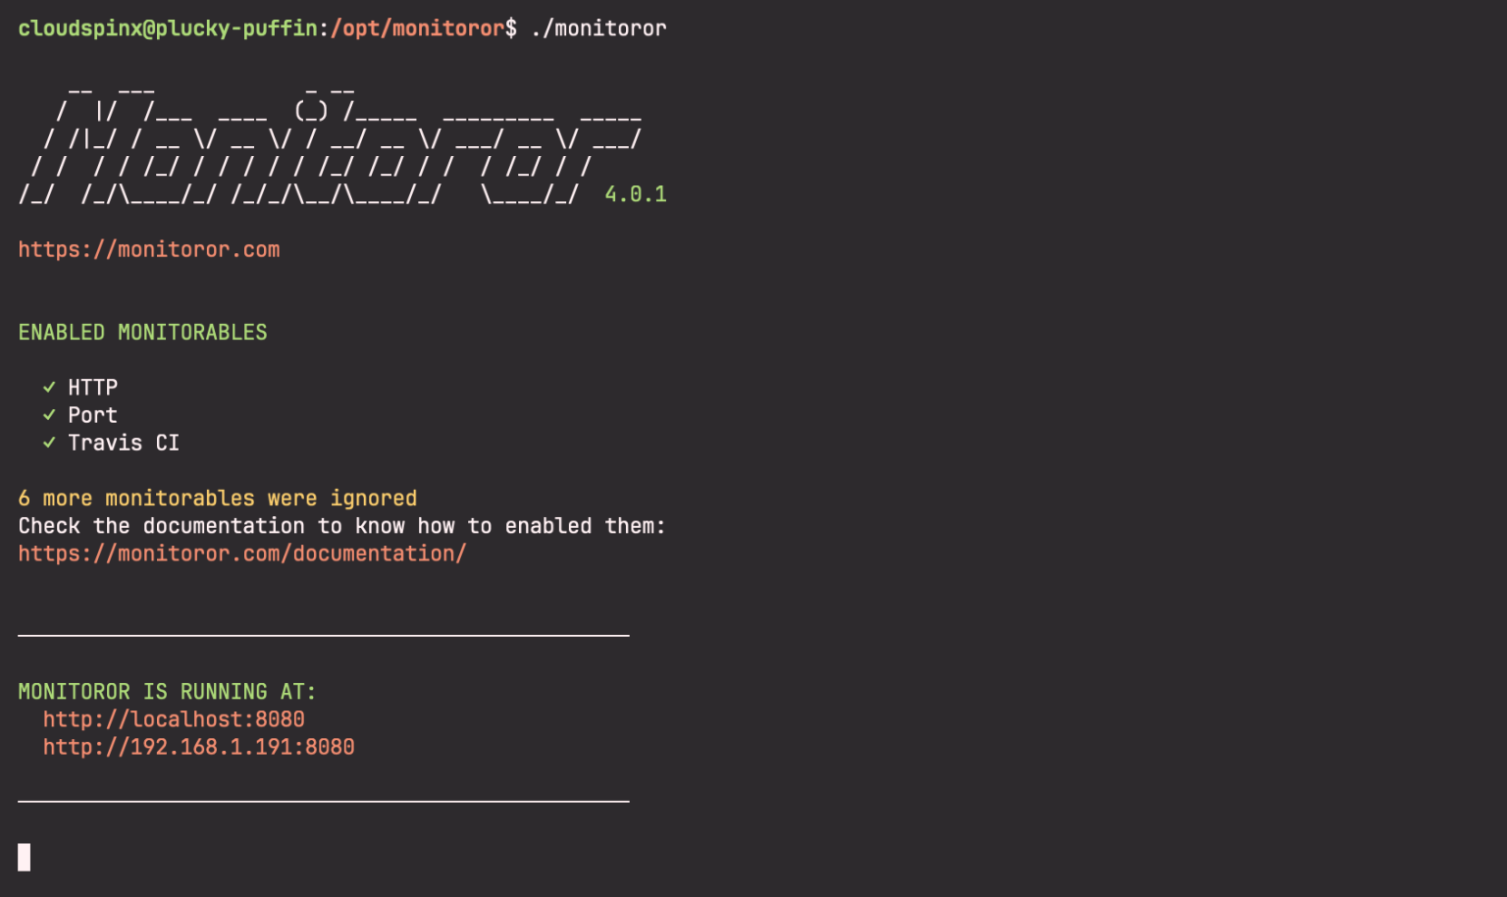
Task: Click the green checkmark beside Port
Action: pyautogui.click(x=49, y=414)
